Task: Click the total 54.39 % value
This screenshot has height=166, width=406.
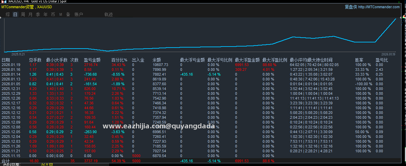Action: (x=118, y=161)
